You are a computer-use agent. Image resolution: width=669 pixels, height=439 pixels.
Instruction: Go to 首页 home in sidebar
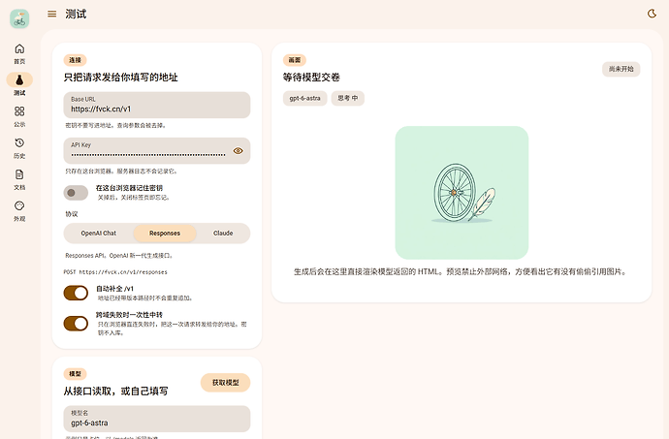coord(19,53)
